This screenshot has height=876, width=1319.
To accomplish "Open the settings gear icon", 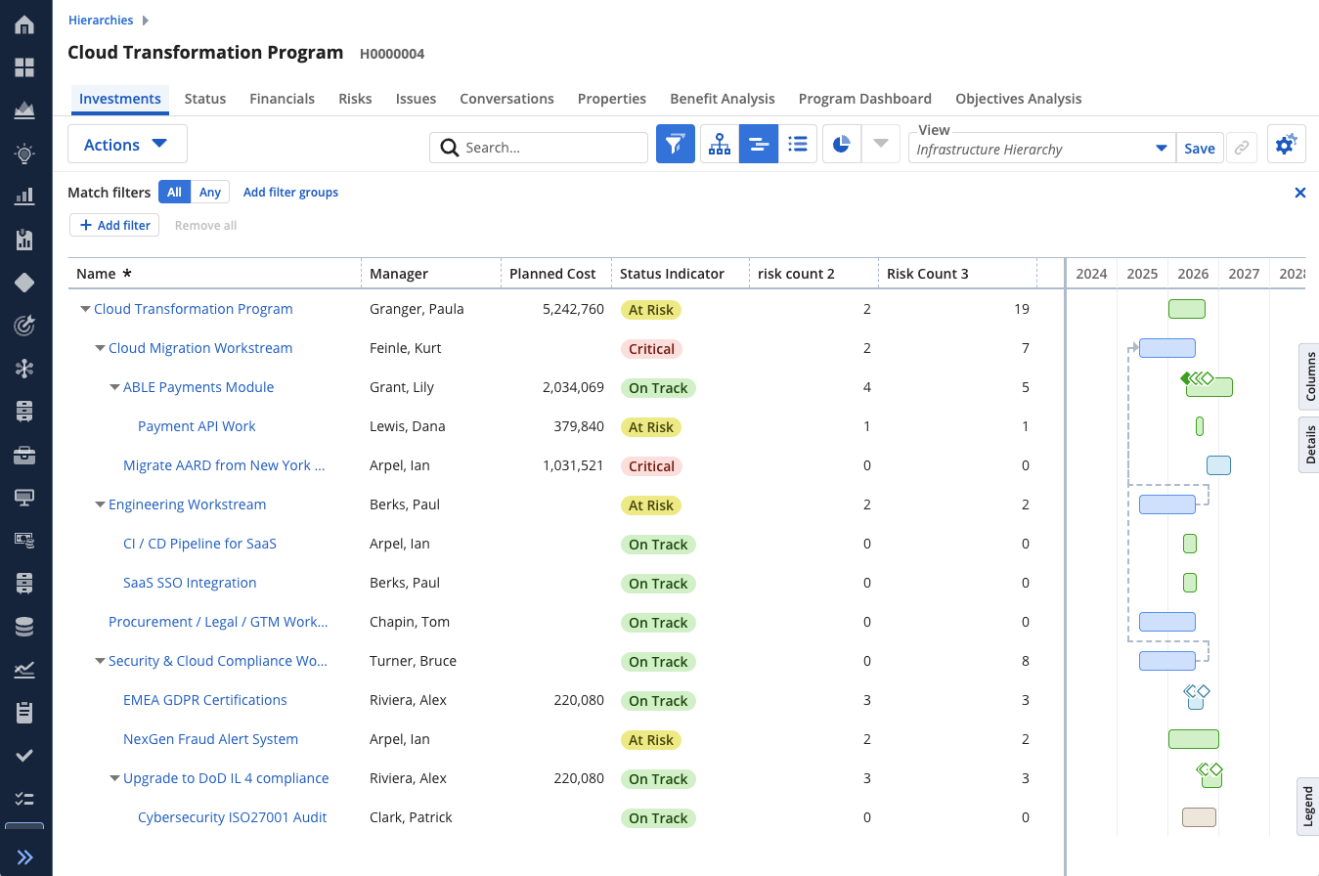I will pos(1286,144).
